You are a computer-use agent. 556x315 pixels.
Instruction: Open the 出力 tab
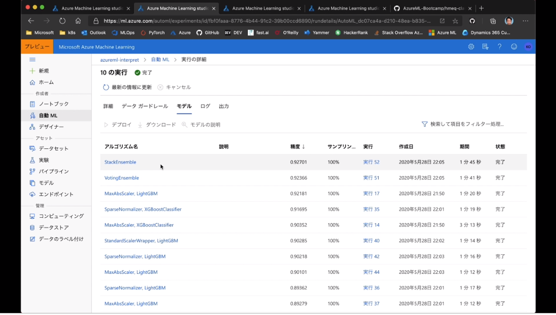[x=224, y=107]
